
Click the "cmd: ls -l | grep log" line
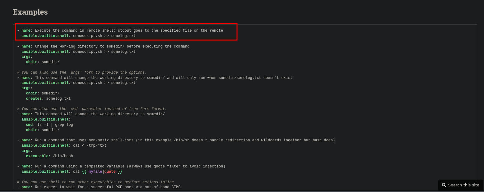[x=49, y=125]
